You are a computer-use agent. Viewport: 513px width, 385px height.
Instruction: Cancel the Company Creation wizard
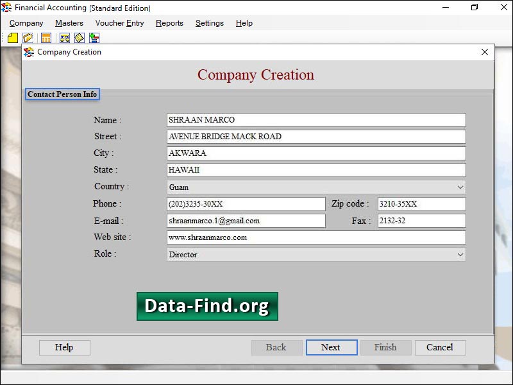tap(440, 347)
